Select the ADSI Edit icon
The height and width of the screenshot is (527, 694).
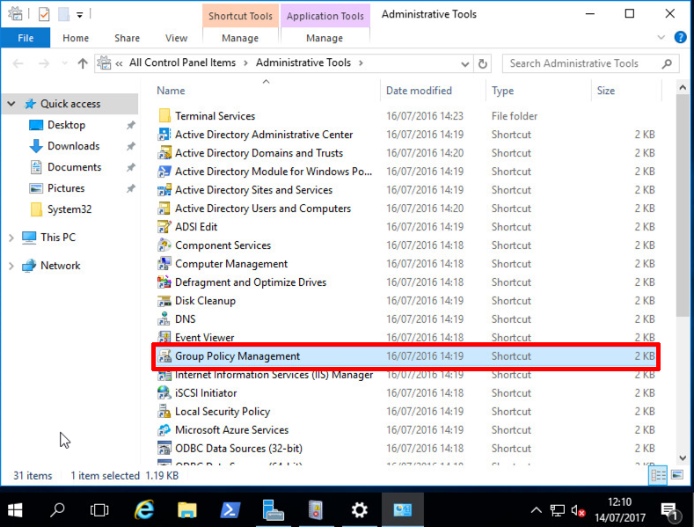(164, 227)
